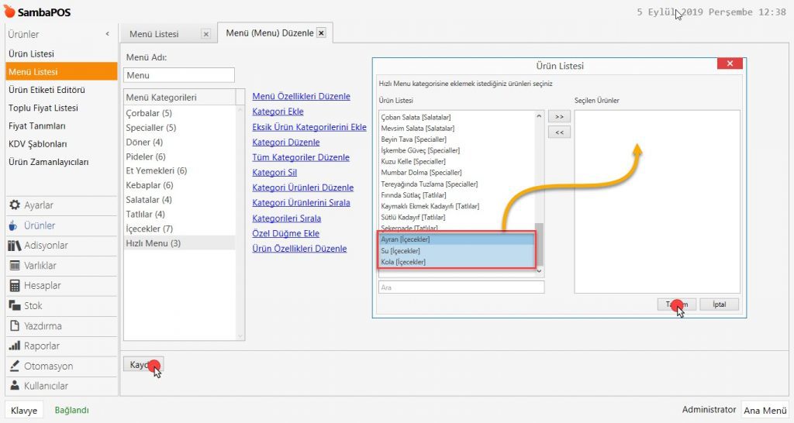794x423 pixels.
Task: Select the Hızlı Menu (3) category
Action: (x=154, y=243)
